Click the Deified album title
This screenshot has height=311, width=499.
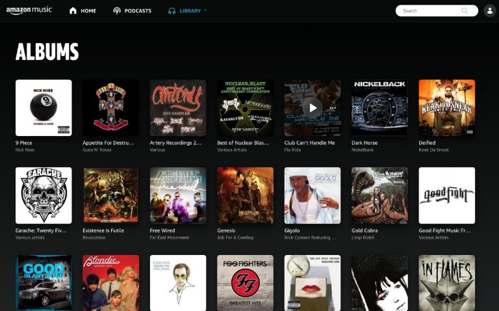point(427,142)
